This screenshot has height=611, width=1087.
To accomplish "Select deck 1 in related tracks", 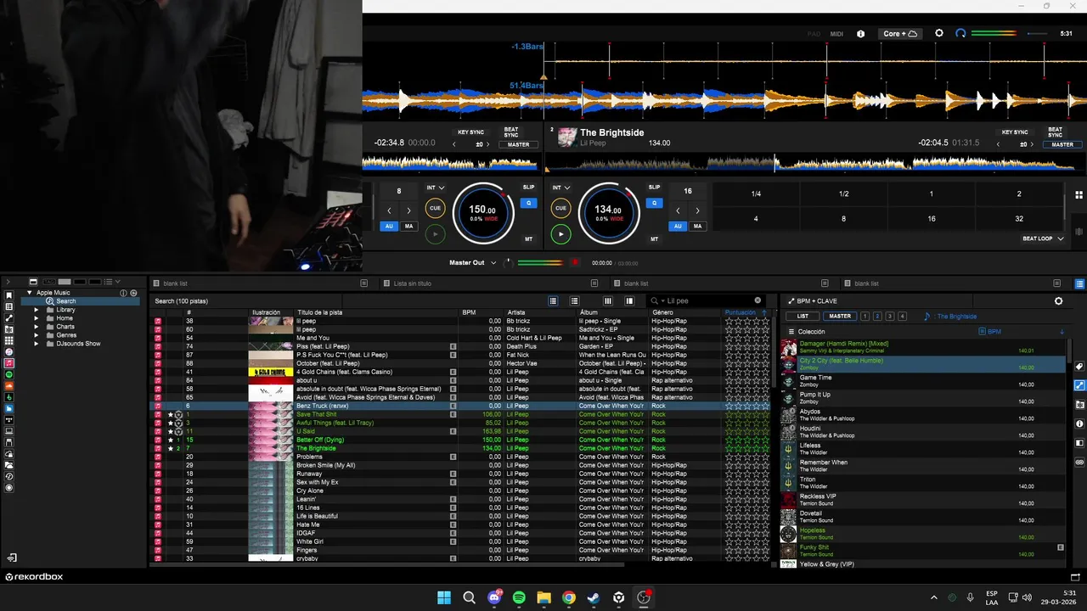I will tap(865, 317).
